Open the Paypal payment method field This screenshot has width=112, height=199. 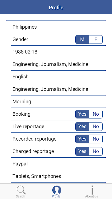pos(58,164)
